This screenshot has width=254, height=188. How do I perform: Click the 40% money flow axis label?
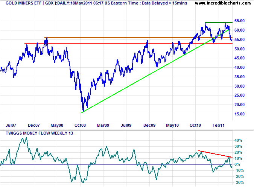(238, 140)
